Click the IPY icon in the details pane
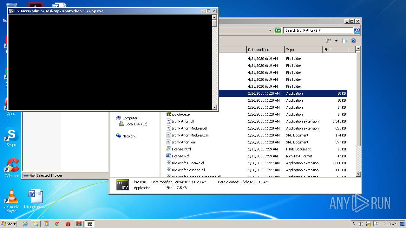This screenshot has height=228, width=406. tap(122, 185)
